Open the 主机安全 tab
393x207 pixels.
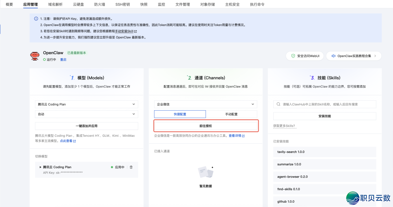232,4
